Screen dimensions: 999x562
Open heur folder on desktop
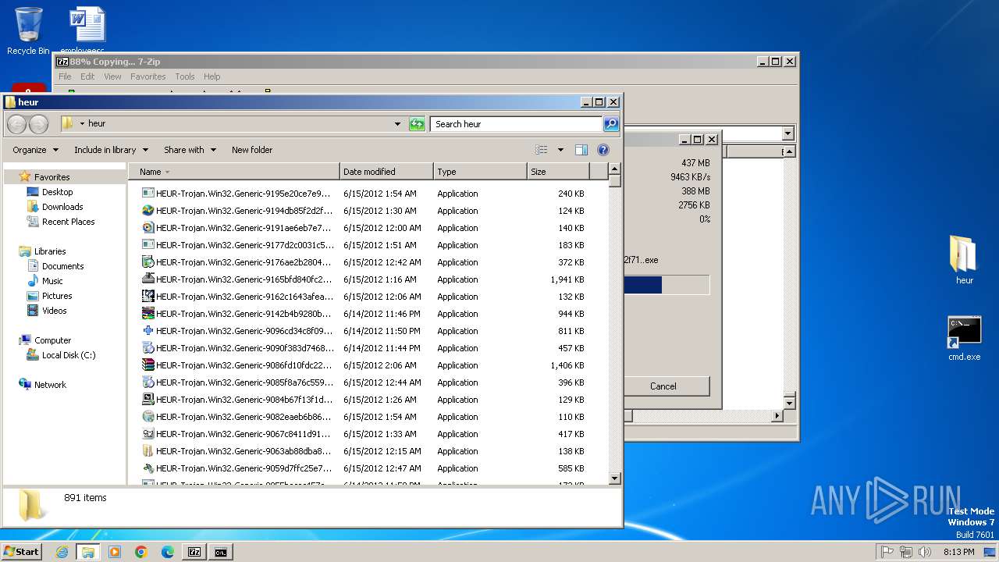click(964, 261)
